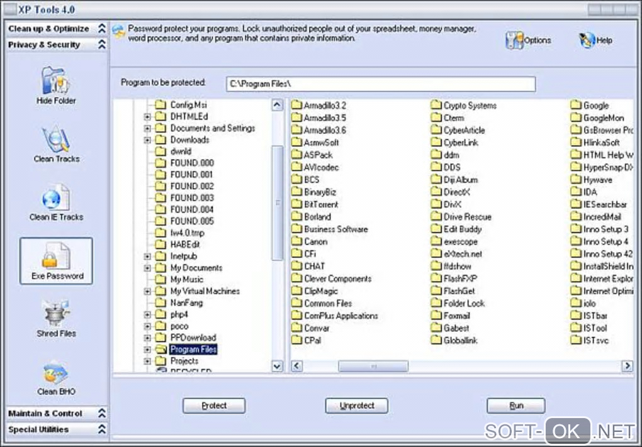
Task: Click the Run button
Action: tap(515, 406)
